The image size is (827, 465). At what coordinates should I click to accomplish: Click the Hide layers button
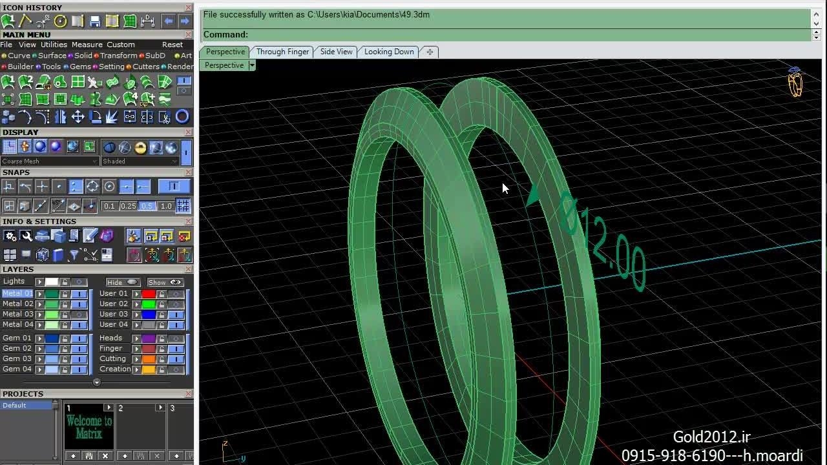pos(123,282)
